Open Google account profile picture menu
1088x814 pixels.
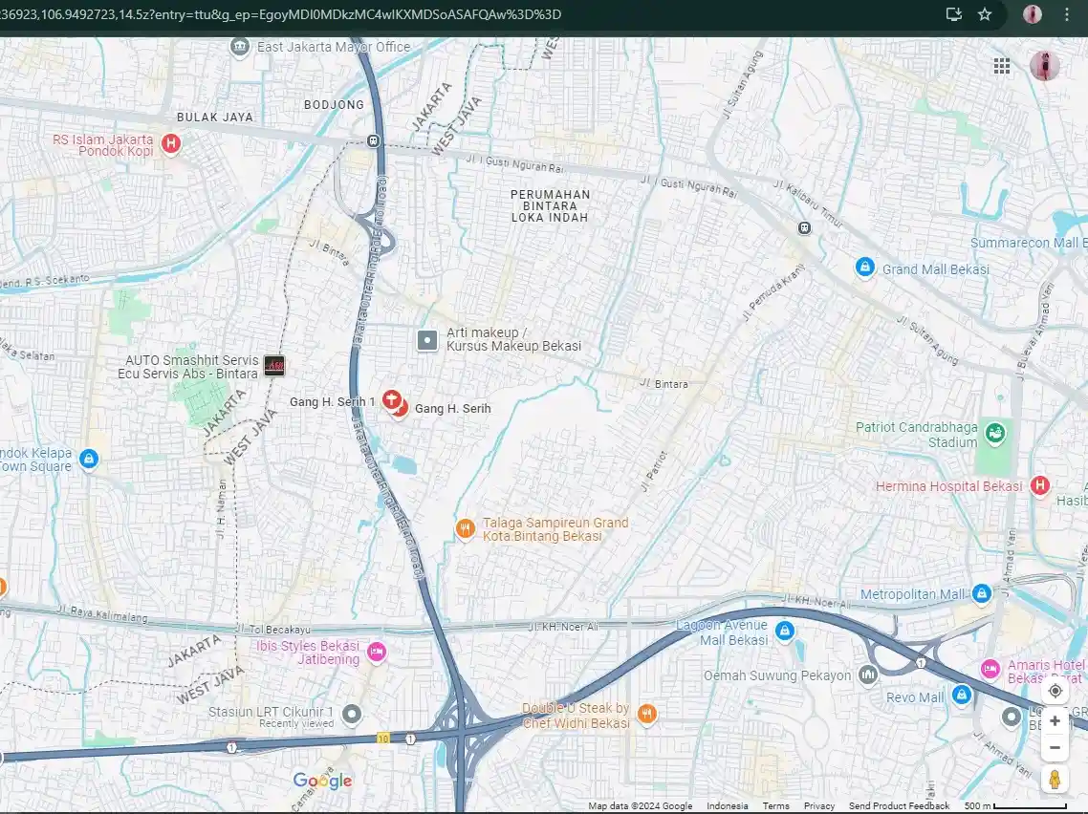1044,66
